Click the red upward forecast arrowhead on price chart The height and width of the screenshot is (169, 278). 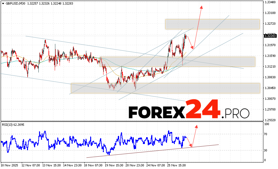point(202,7)
